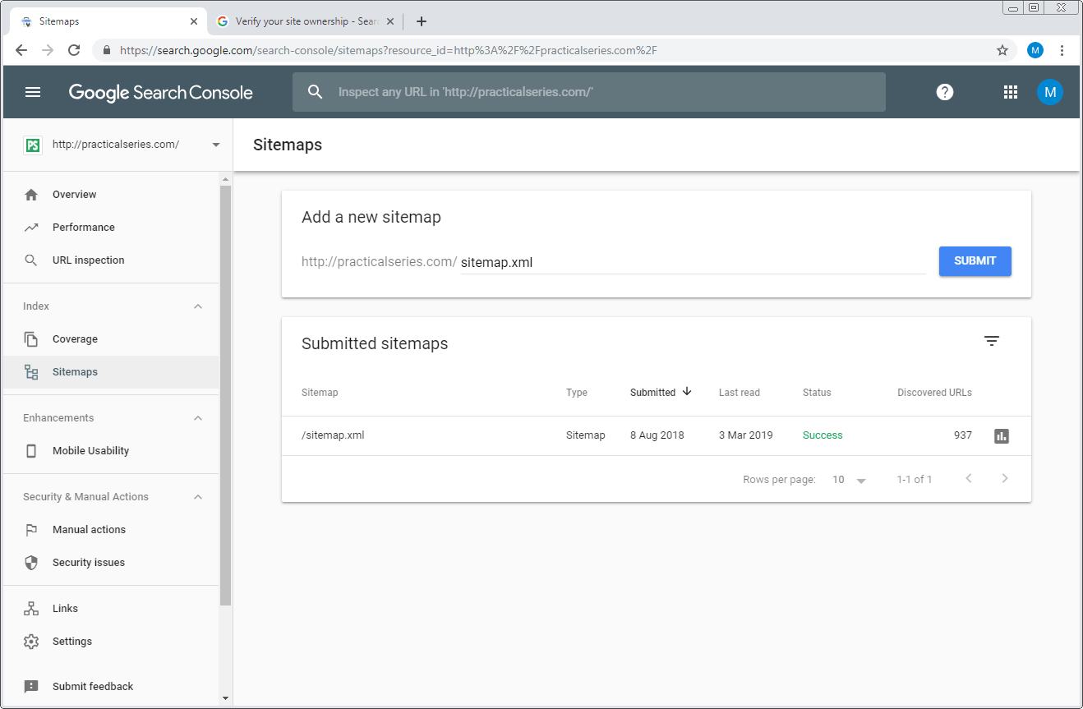
Task: Click the Links network icon
Action: coord(31,609)
